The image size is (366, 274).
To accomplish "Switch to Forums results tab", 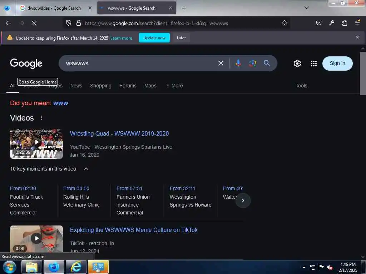I will pos(128,86).
